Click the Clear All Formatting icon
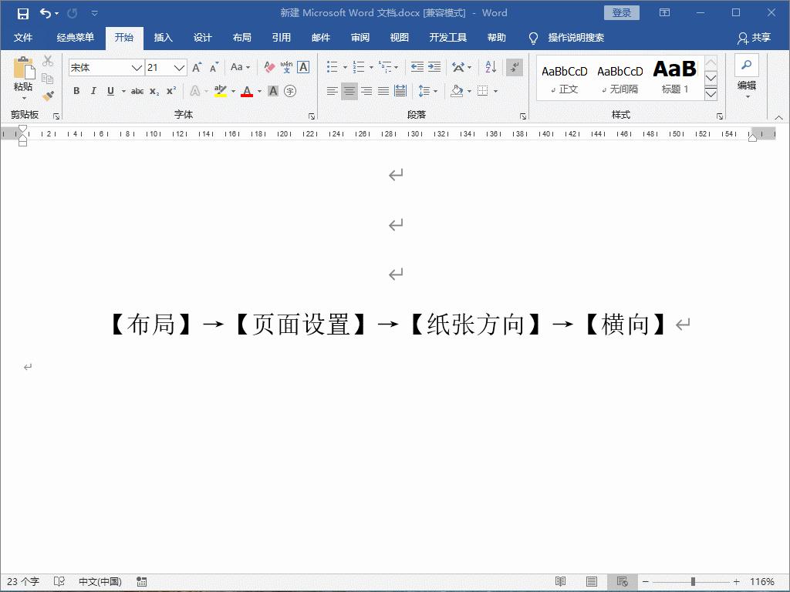Image resolution: width=790 pixels, height=592 pixels. 269,67
